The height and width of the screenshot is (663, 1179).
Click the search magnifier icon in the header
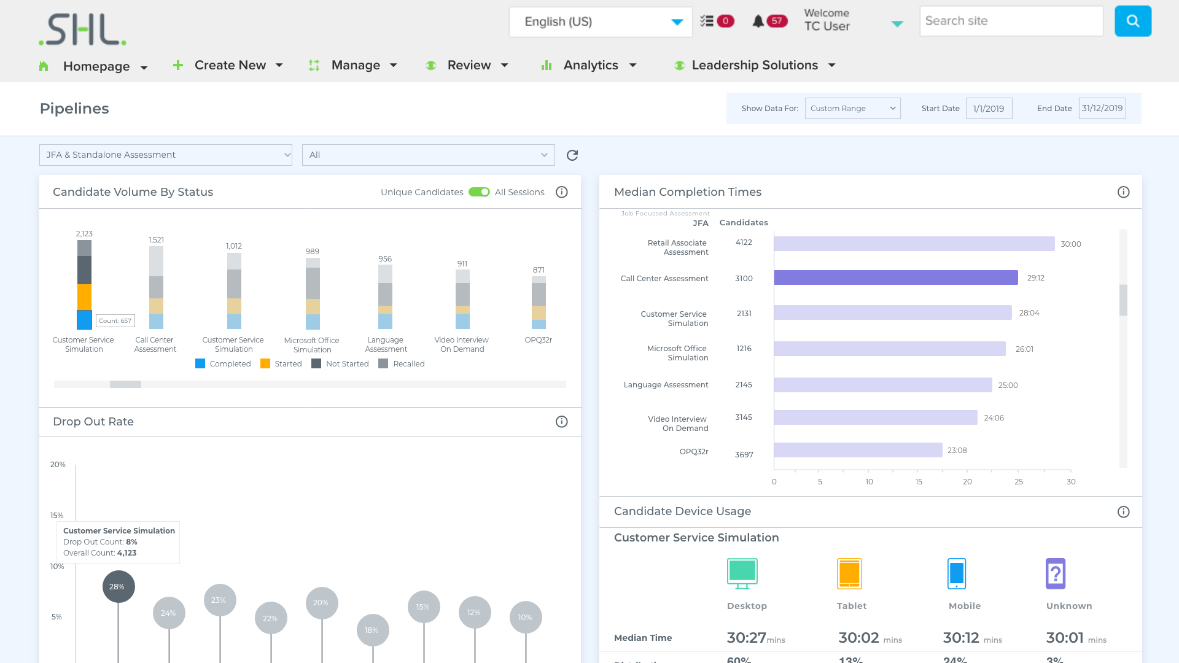1133,20
